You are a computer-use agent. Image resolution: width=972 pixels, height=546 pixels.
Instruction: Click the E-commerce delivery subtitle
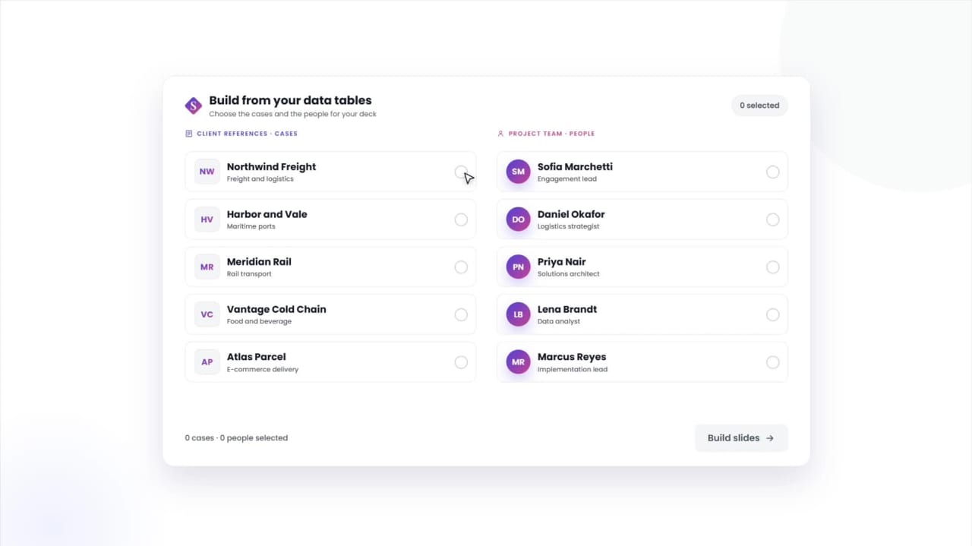click(263, 370)
